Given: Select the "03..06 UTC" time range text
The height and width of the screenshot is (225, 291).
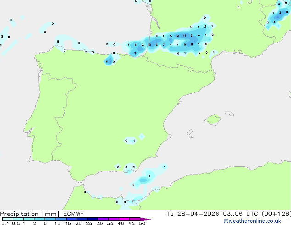Looking at the screenshot, I should click(x=240, y=214).
